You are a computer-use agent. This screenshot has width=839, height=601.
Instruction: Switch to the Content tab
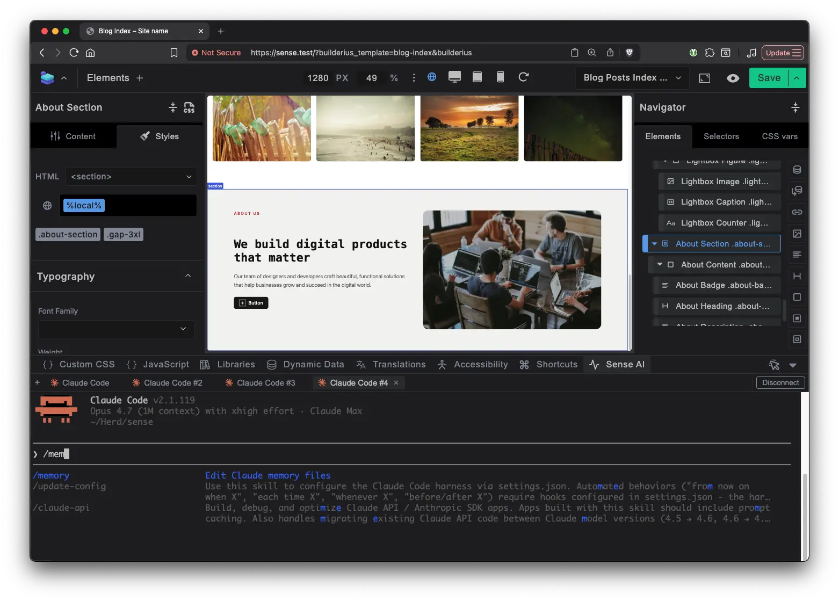[x=73, y=136]
